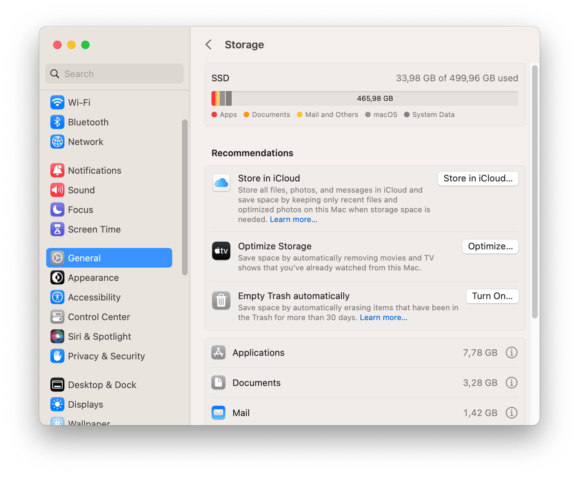Open Appearance settings

point(93,277)
